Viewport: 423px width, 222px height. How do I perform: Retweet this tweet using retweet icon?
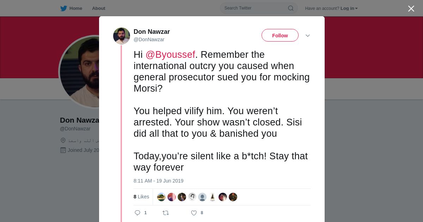(166, 213)
